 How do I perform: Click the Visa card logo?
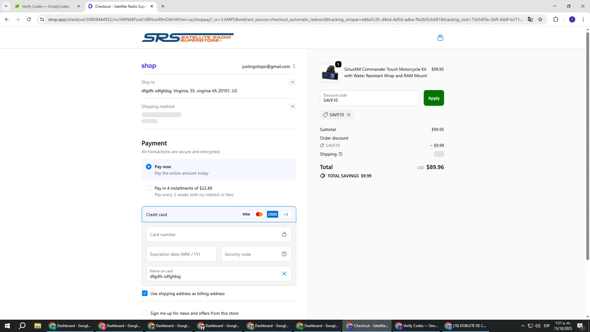click(246, 214)
